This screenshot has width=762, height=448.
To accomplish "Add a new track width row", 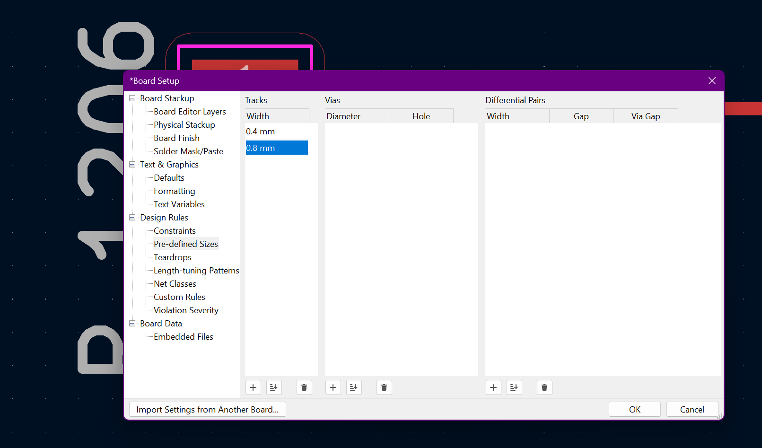I will (x=253, y=387).
